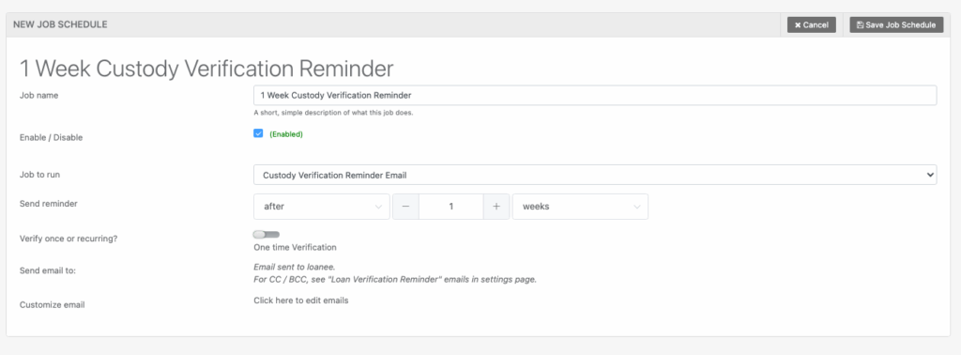Decrease reminder count with minus button

coord(405,207)
